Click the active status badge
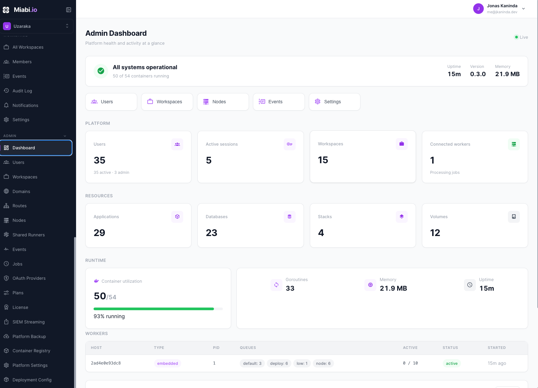Image resolution: width=538 pixels, height=388 pixels. tap(452, 364)
